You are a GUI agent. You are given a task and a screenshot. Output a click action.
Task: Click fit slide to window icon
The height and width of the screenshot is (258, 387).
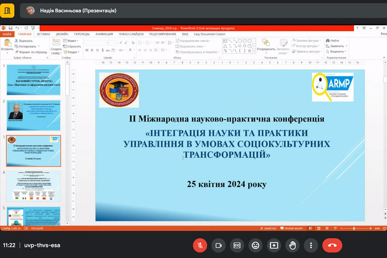[384, 229]
